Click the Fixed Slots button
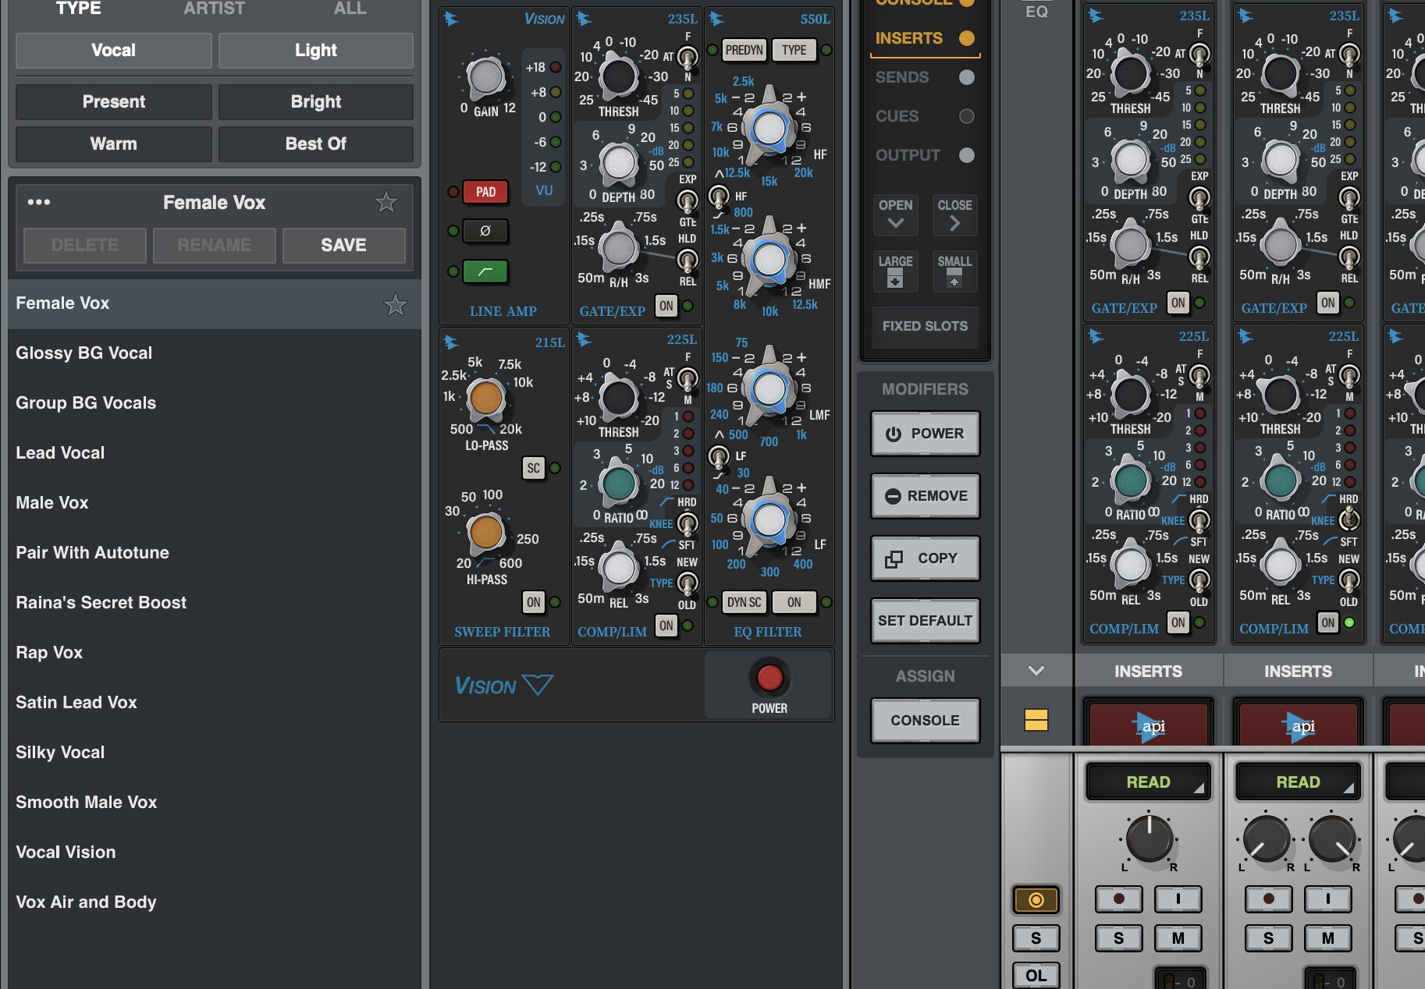Viewport: 1425px width, 989px height. click(x=925, y=326)
